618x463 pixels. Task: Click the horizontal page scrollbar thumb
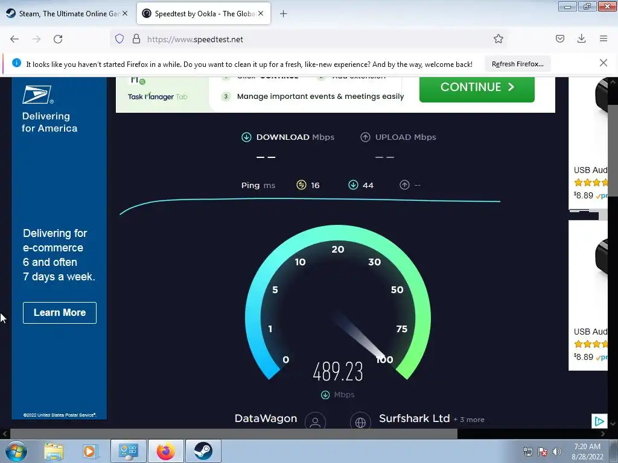234,434
